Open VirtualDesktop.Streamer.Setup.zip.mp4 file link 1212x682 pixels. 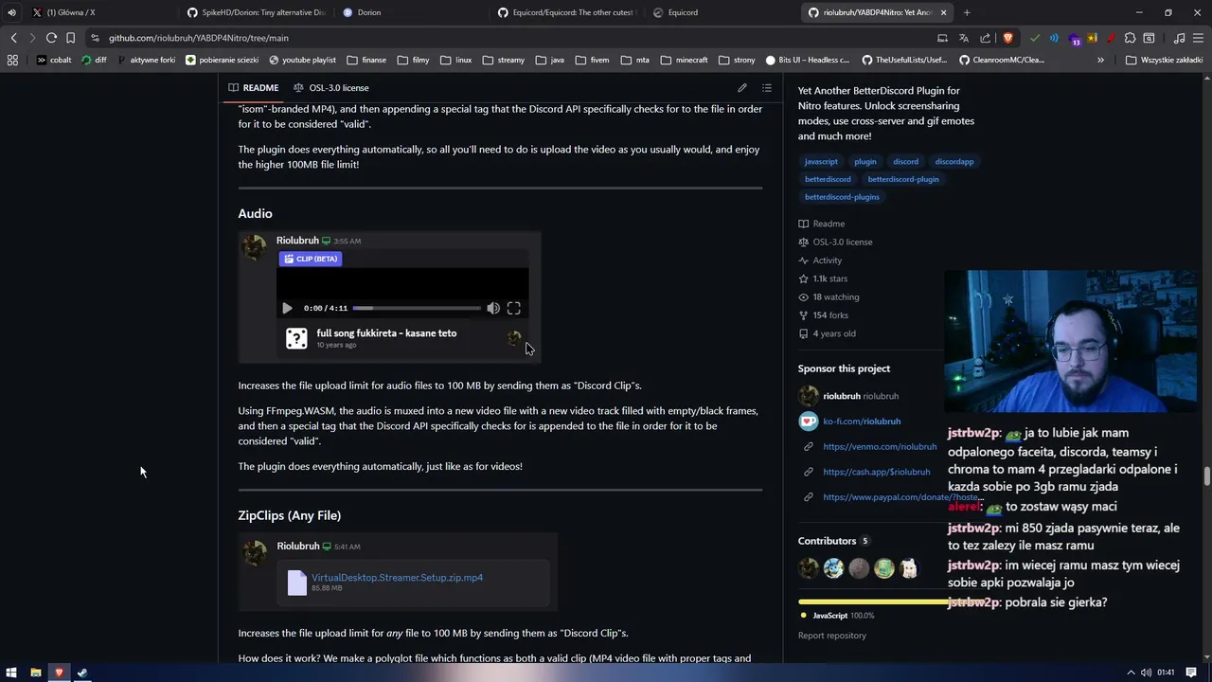(397, 578)
